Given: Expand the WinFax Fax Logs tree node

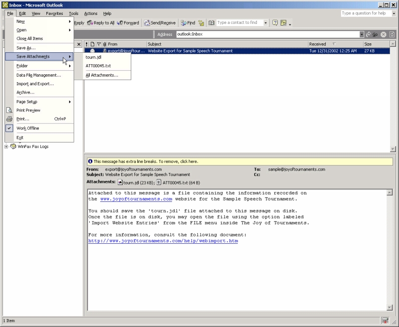Looking at the screenshot, I should click(x=6, y=147).
